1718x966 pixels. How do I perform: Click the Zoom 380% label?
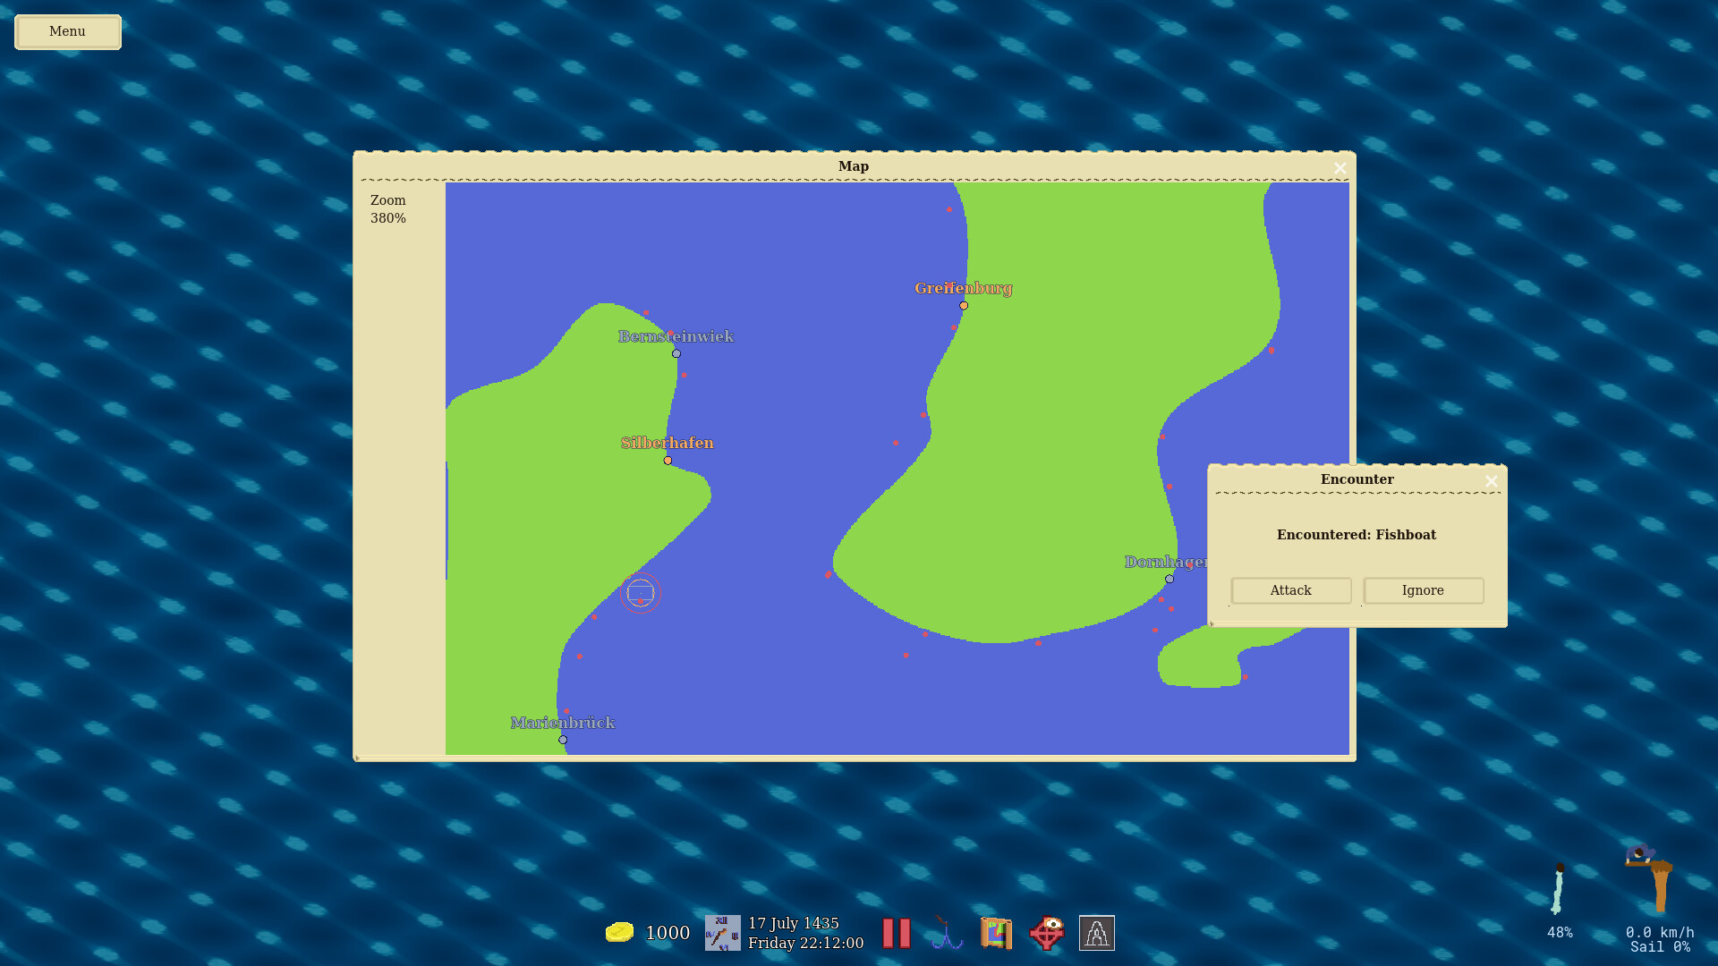[388, 209]
